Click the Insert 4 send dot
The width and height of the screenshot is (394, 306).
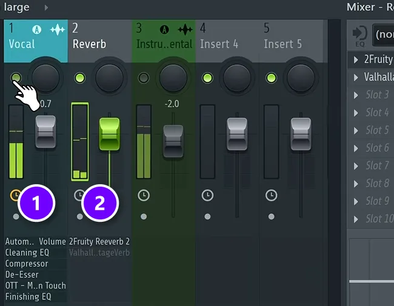coord(207,216)
